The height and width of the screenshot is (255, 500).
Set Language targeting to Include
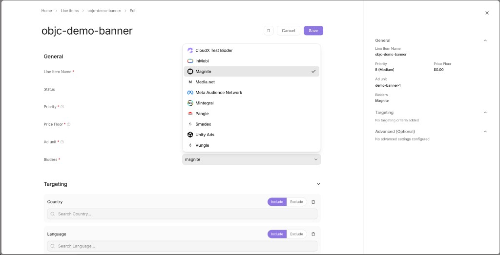[x=277, y=234]
